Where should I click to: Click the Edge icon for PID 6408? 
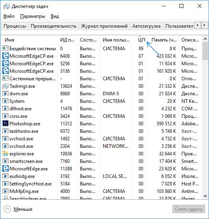click(x=6, y=56)
